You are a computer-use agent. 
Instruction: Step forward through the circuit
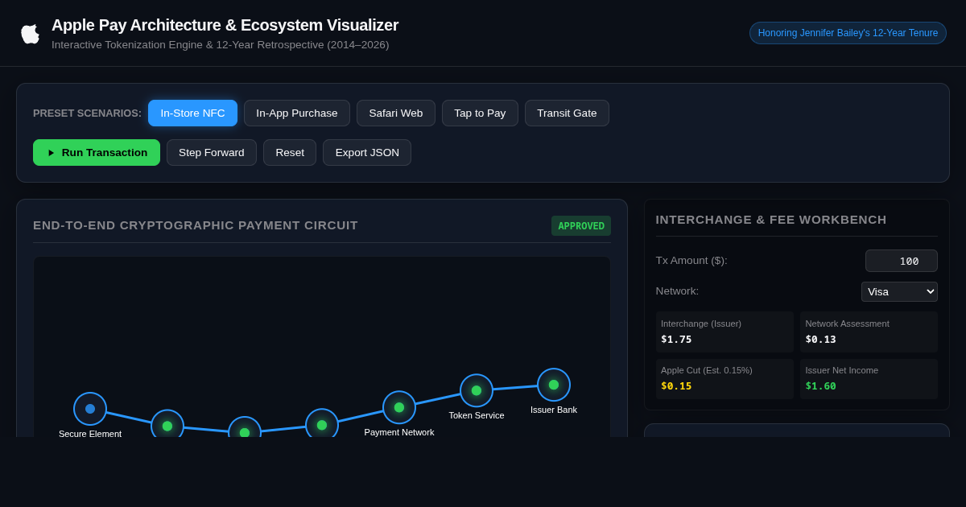tap(212, 152)
